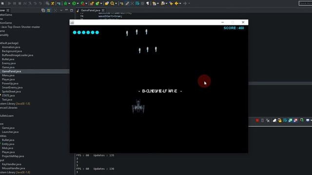Toggle Show Whitespace Characters pilcrow

148,3
